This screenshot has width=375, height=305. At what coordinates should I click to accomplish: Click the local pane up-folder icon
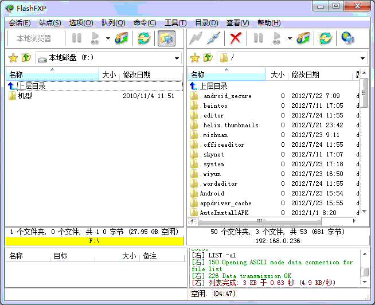tap(26, 58)
